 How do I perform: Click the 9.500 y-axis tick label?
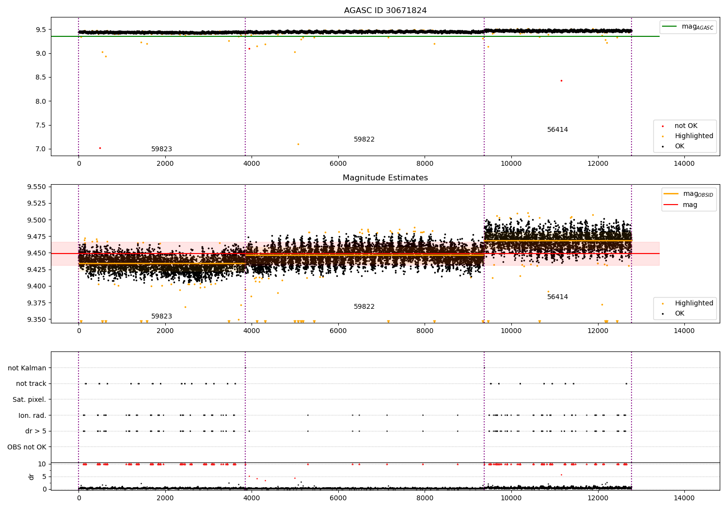(x=36, y=220)
